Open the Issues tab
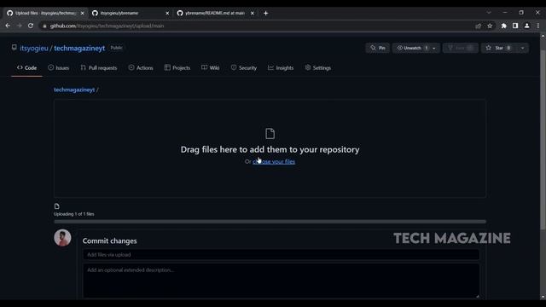Screen dimensions: 546x307 (59, 68)
